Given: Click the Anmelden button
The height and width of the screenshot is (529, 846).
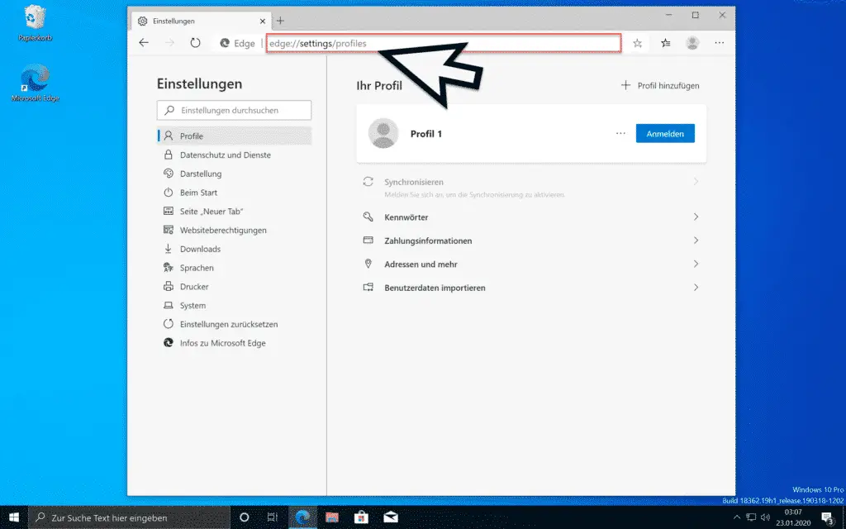Looking at the screenshot, I should [665, 133].
